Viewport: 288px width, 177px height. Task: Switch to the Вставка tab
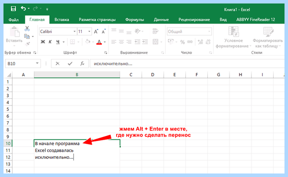click(61, 20)
